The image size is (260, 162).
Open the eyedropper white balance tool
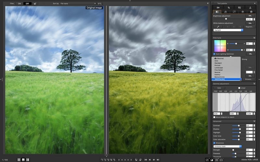[x=217, y=27]
